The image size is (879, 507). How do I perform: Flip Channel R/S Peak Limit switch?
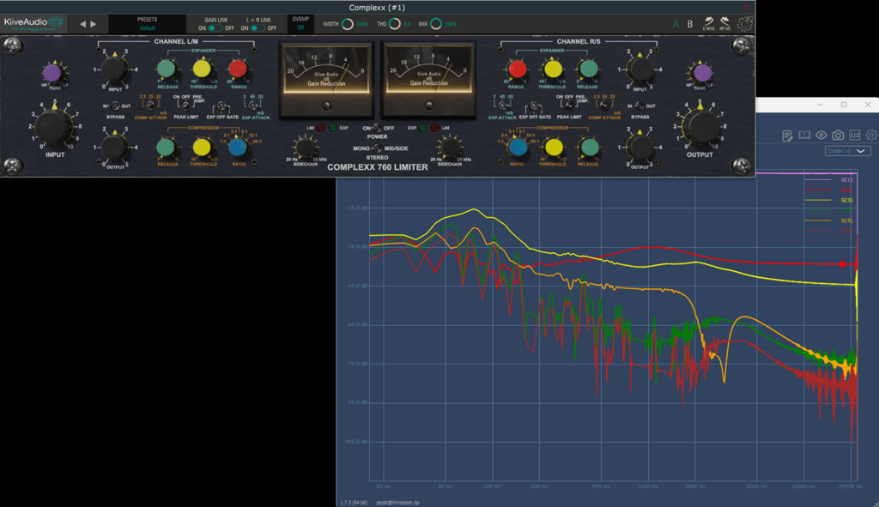(x=569, y=106)
